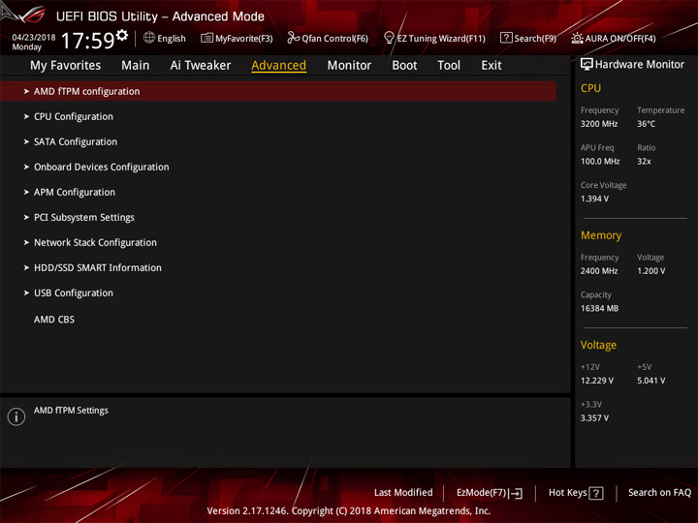
Task: Expand the arrow beside Onboard Devices Configuration
Action: [26, 167]
